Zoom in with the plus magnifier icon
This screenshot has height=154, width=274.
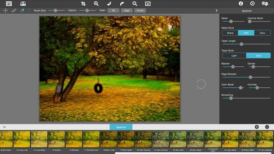click(x=96, y=3)
